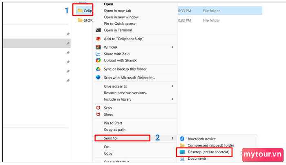Click the WinRAR archive icon beside Add to CellphoneS.zip

click(x=98, y=39)
